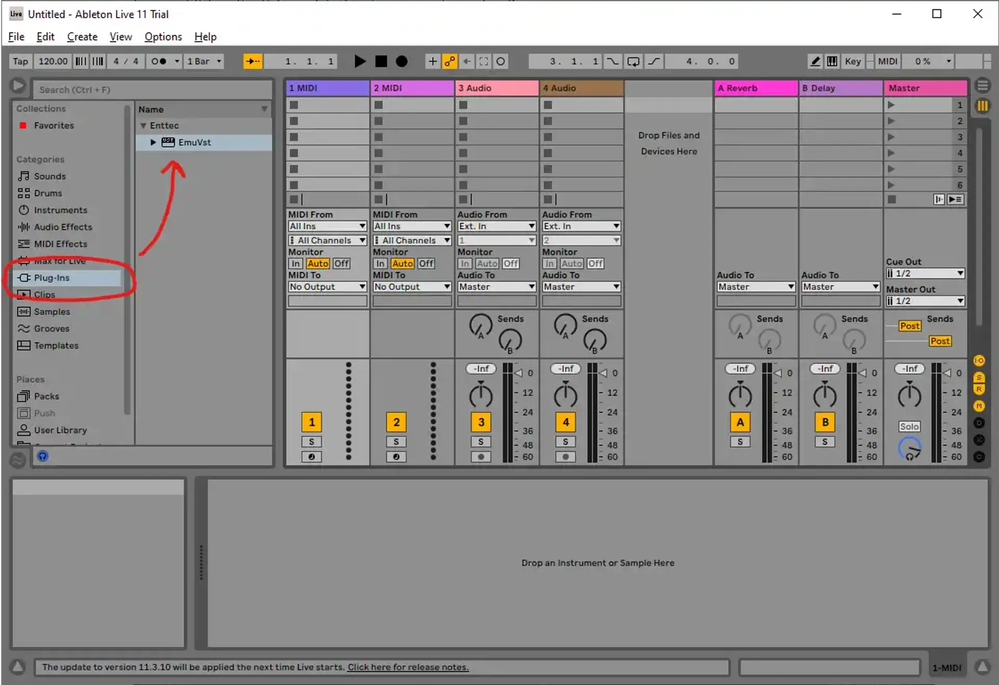Set 2 MIDI monitor to Off
The width and height of the screenshot is (999, 685).
426,264
